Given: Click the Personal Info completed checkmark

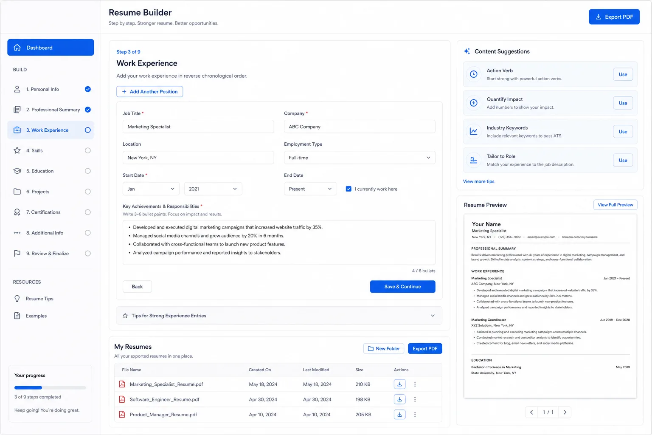Looking at the screenshot, I should pos(88,89).
